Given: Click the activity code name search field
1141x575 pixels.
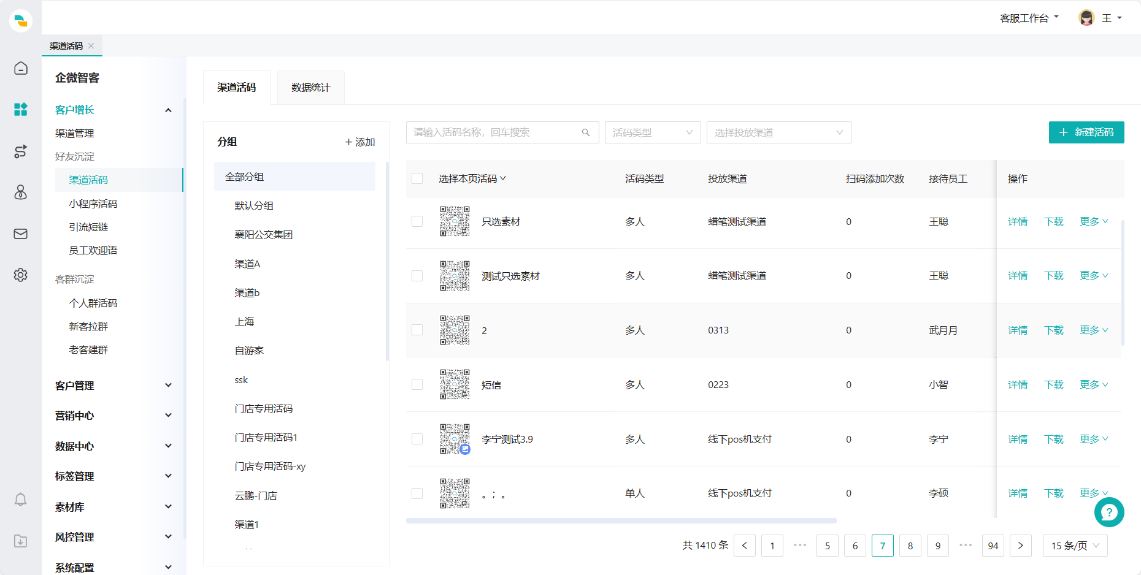Looking at the screenshot, I should coord(502,132).
